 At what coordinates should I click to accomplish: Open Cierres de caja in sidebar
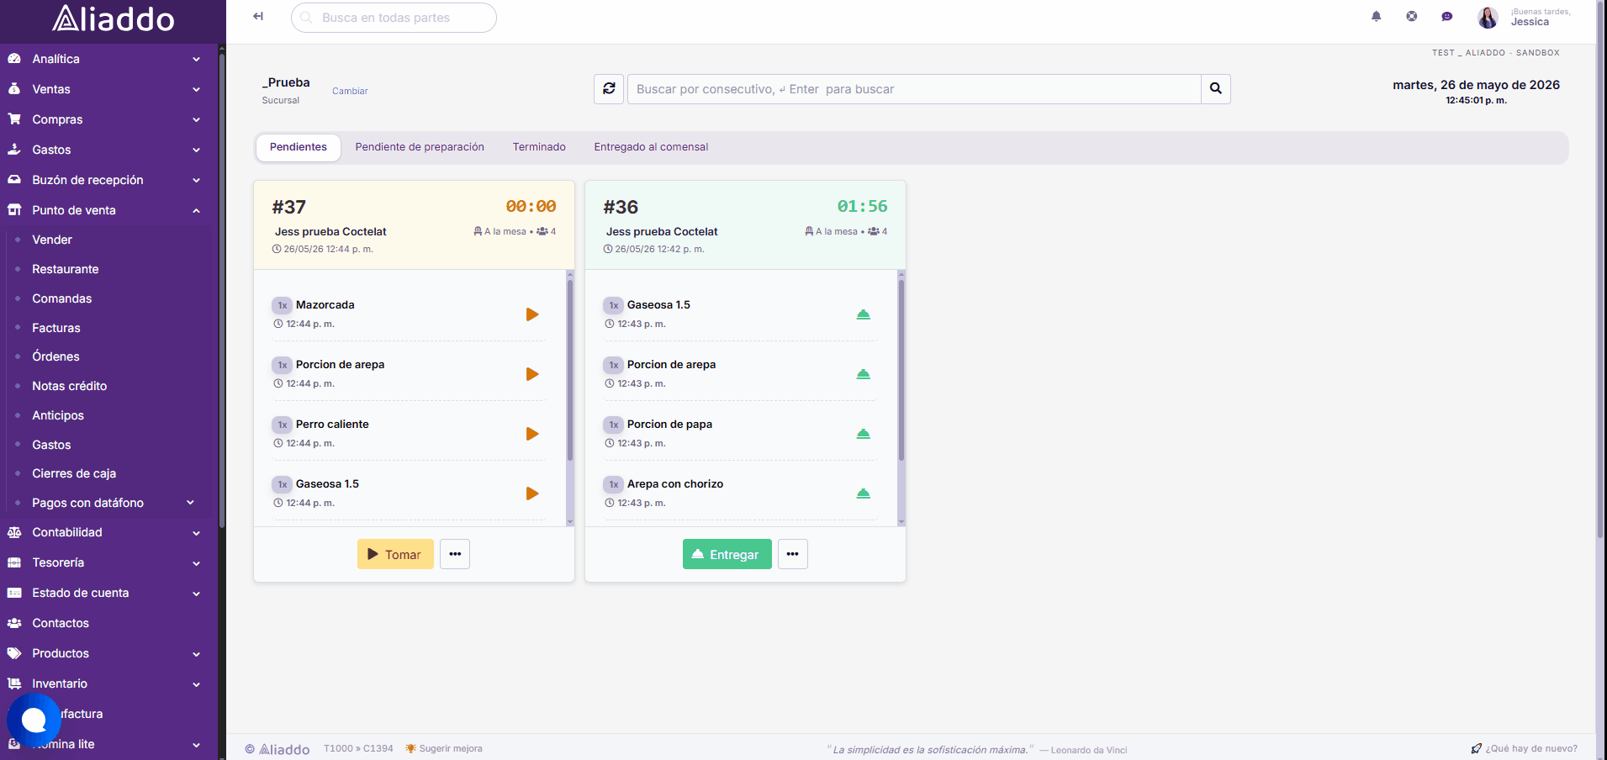tap(74, 473)
